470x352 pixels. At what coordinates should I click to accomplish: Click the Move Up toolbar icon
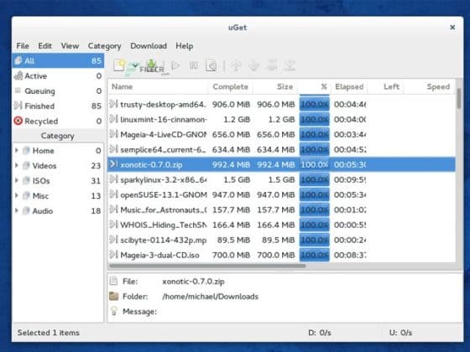(236, 65)
